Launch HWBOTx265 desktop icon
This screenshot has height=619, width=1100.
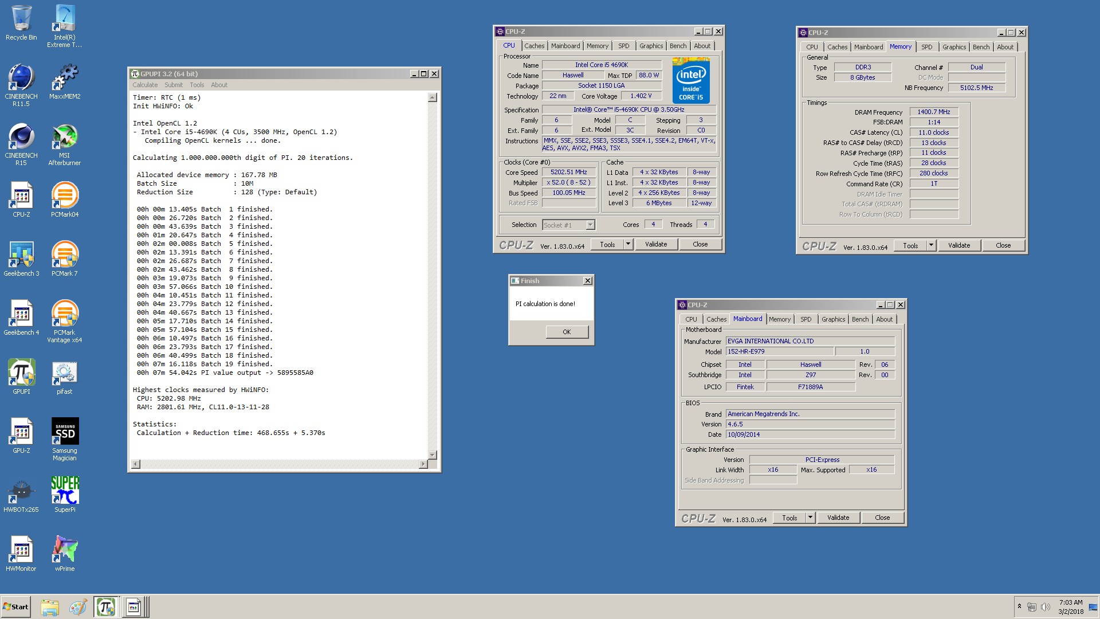(21, 495)
